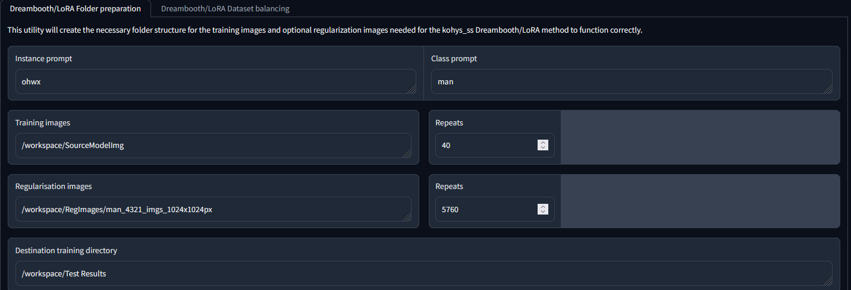The width and height of the screenshot is (851, 290).
Task: Click the Instance prompt resize handle
Action: click(411, 89)
